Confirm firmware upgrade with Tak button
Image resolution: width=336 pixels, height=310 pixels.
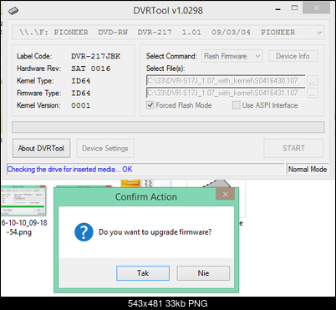coord(143,273)
